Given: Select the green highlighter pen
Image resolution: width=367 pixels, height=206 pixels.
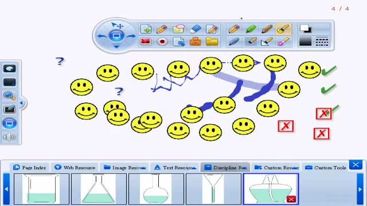Looking at the screenshot, I should [251, 29].
